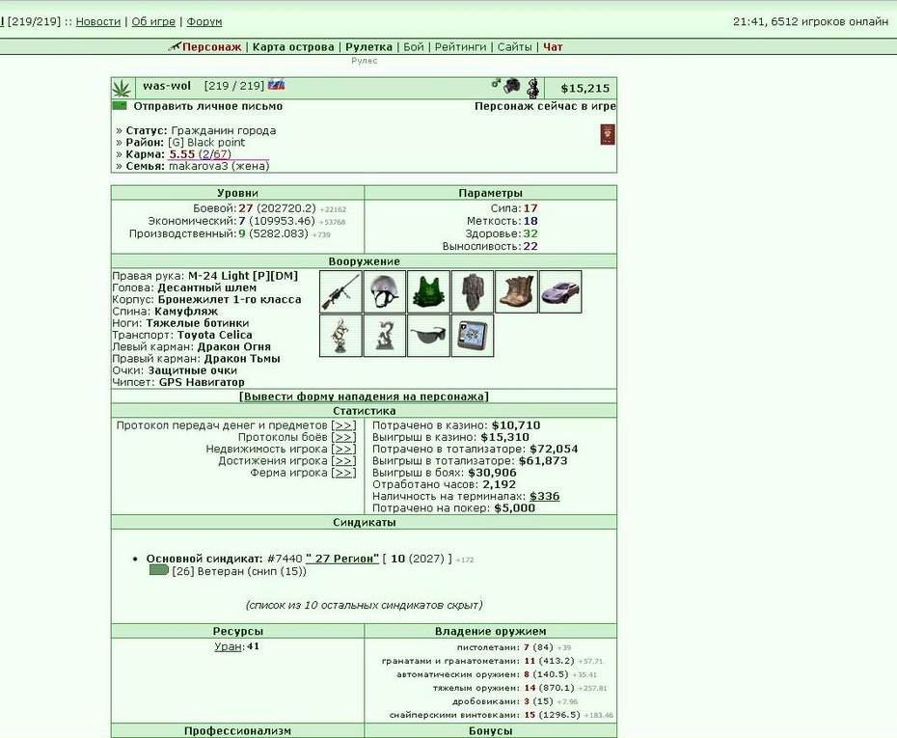Open the Чат menu item
The width and height of the screenshot is (897, 738).
pyautogui.click(x=553, y=47)
